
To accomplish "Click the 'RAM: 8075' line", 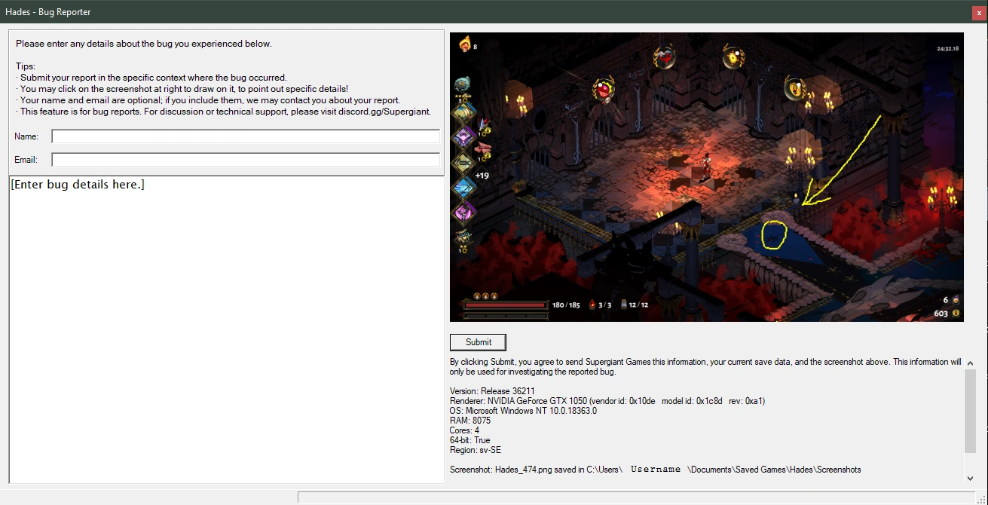I will point(470,421).
